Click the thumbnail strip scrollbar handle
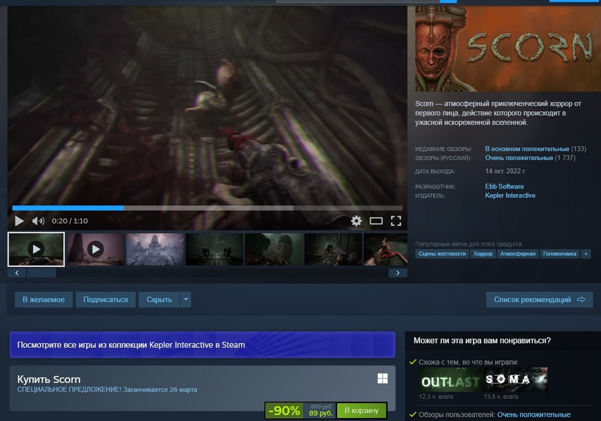This screenshot has height=421, width=601. coord(42,273)
